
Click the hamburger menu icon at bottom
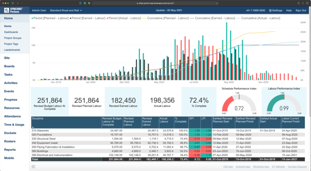[33, 166]
